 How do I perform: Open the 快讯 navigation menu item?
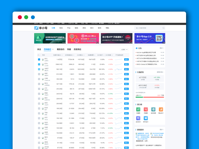[x=61, y=28]
